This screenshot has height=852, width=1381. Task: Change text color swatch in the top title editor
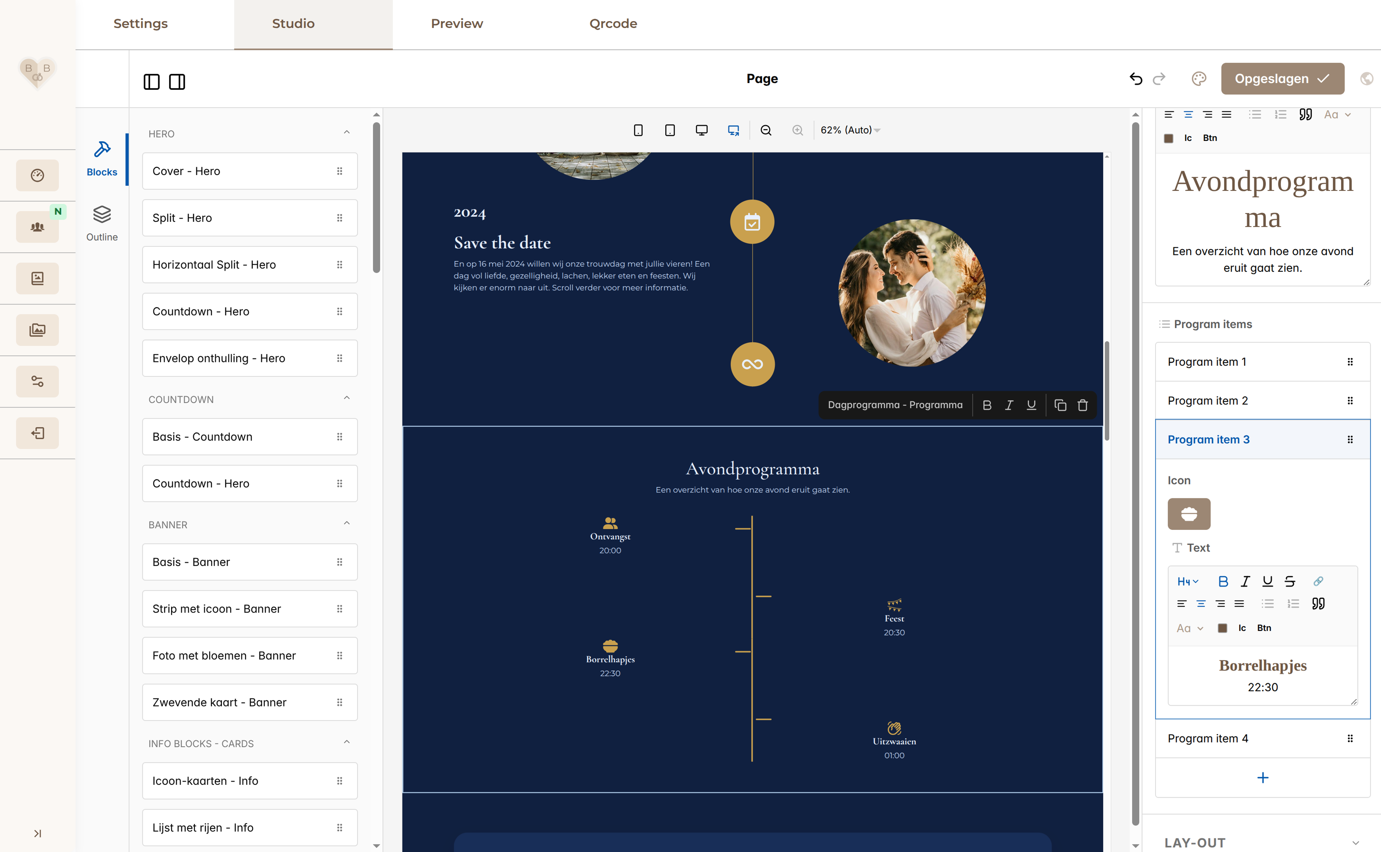point(1168,138)
